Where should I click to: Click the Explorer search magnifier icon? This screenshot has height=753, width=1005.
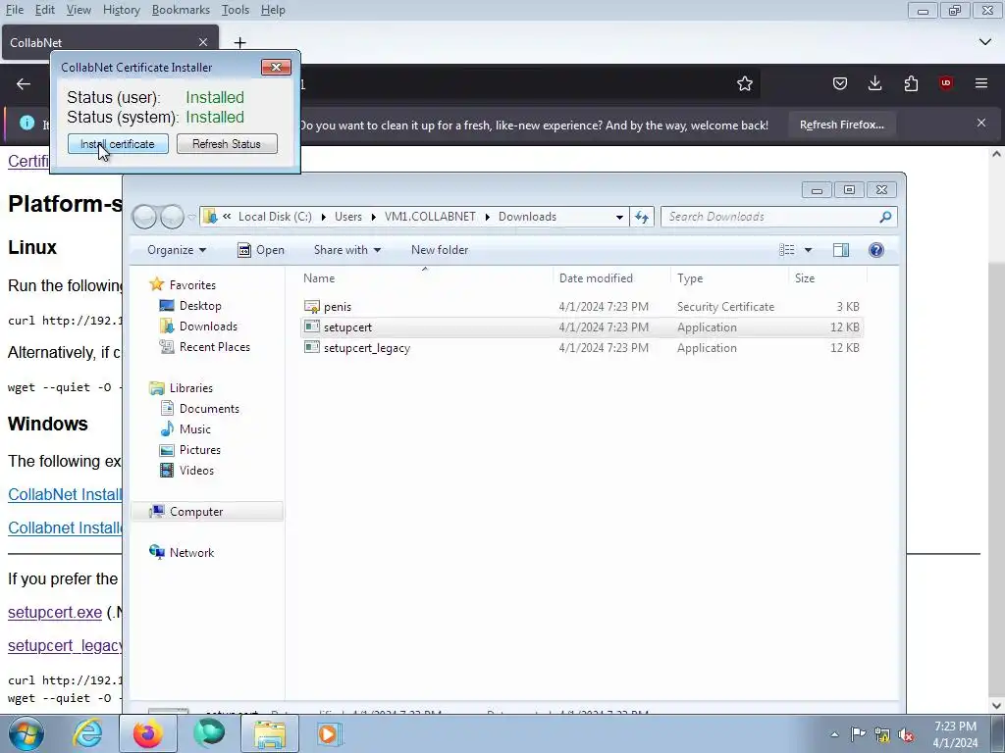885,217
